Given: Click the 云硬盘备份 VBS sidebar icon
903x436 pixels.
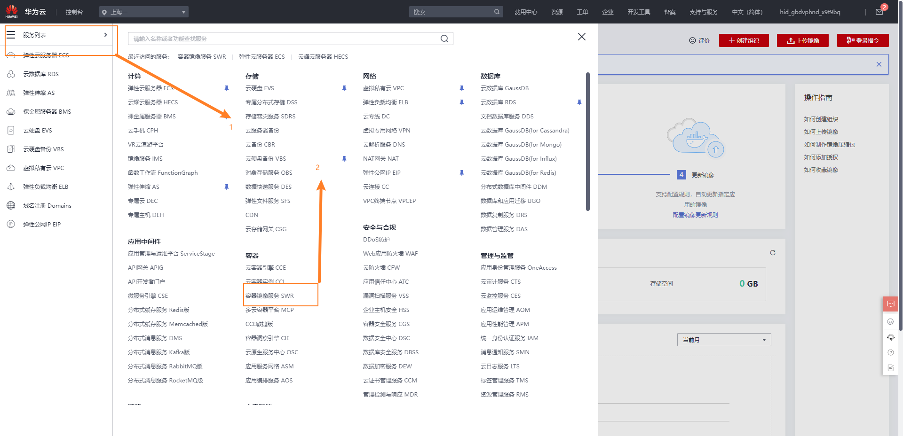Looking at the screenshot, I should click(x=11, y=149).
